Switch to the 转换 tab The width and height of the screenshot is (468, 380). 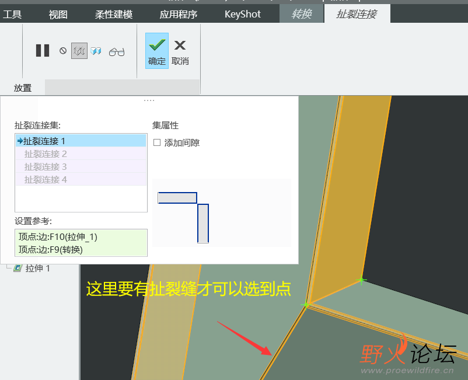302,14
